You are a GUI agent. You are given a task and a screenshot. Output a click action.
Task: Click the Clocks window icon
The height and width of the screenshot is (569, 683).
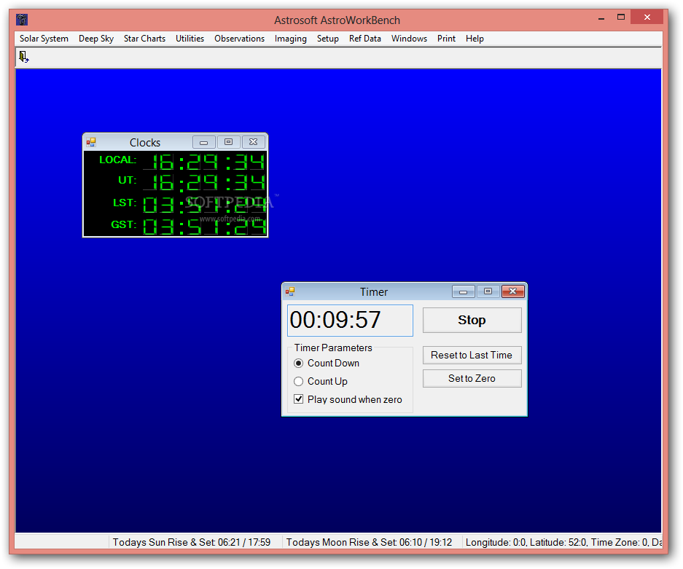[x=91, y=142]
